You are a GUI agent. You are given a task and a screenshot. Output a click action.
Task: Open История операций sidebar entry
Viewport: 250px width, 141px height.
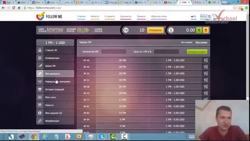(55, 89)
